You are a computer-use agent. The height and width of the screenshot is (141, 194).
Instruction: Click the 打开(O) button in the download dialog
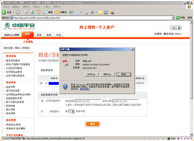click(x=92, y=74)
